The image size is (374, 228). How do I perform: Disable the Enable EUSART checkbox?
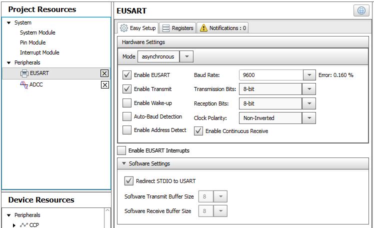127,75
